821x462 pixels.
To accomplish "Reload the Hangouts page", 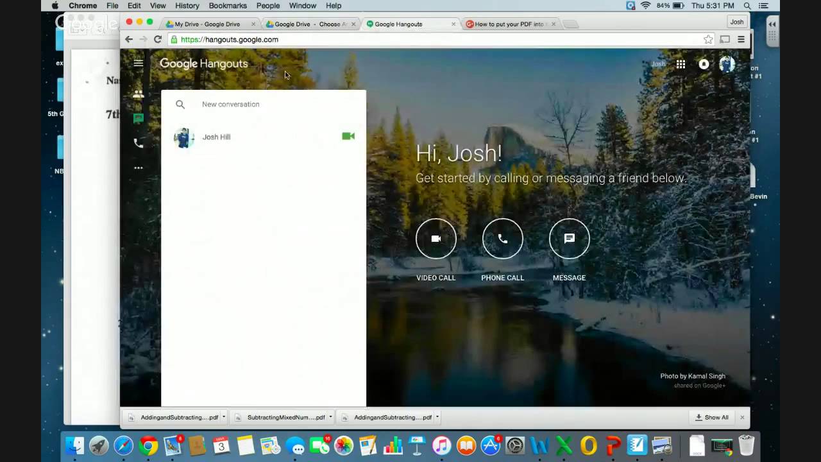I will pyautogui.click(x=157, y=39).
